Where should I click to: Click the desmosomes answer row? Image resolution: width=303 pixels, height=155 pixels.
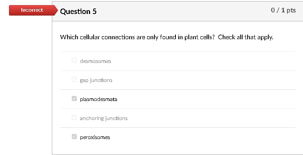[178, 61]
